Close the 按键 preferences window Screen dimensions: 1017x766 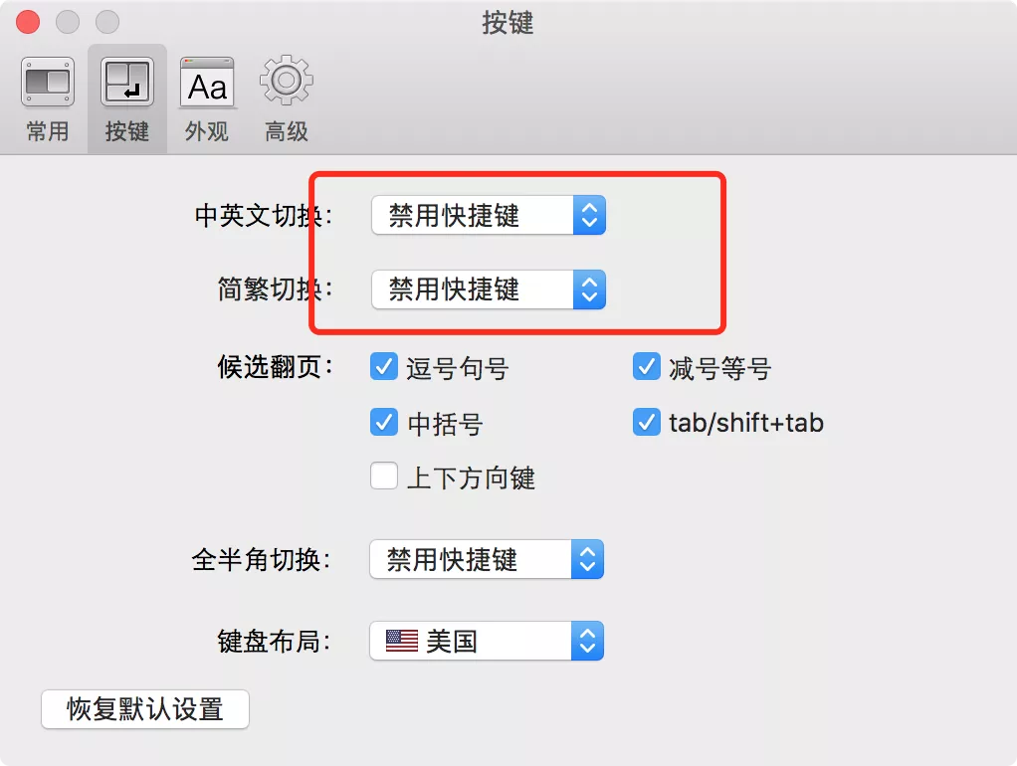tap(28, 22)
